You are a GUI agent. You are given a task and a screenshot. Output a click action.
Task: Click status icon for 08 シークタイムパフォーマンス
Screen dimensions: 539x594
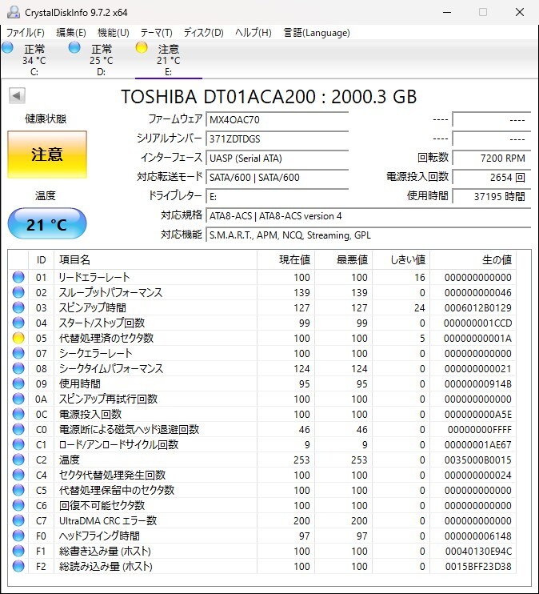pyautogui.click(x=18, y=368)
